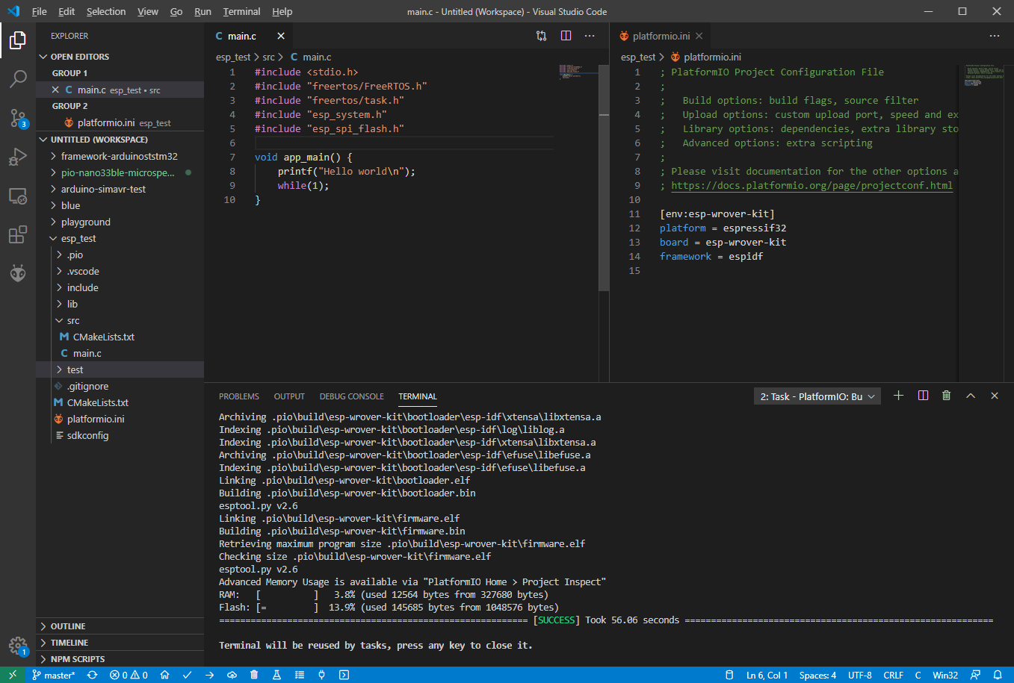Click Ln 6, Col 1 in status bar

point(767,675)
